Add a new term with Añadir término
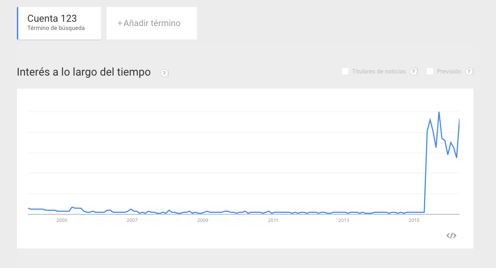Image resolution: width=496 pixels, height=268 pixels. [152, 23]
